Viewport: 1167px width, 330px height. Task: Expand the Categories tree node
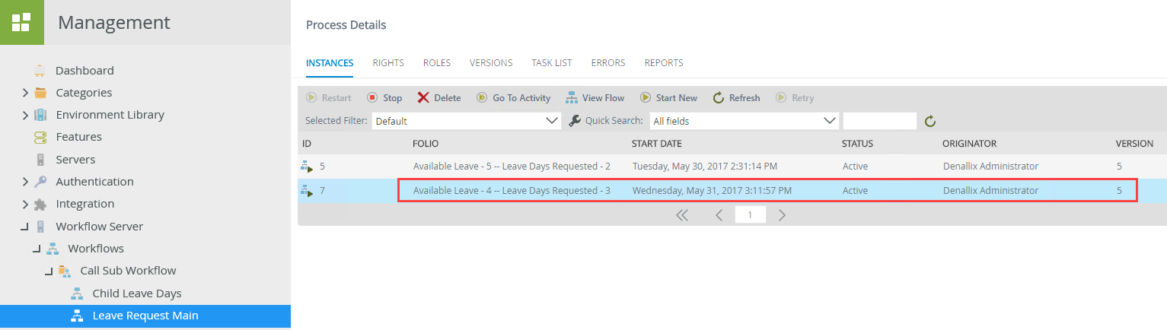(x=25, y=93)
